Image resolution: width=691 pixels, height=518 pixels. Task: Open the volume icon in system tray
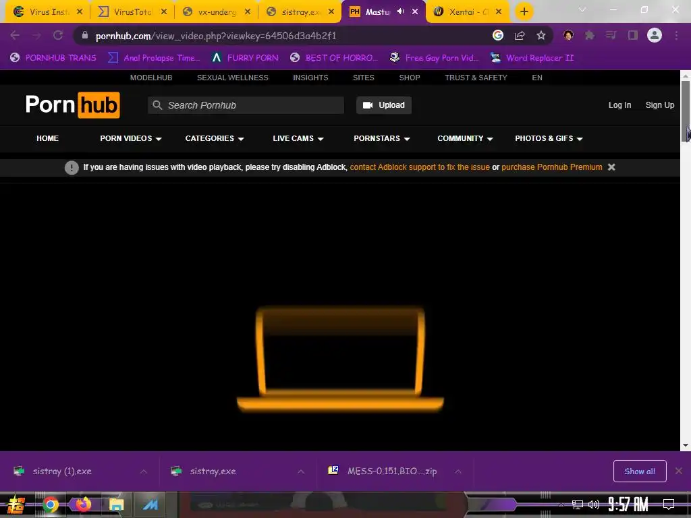[594, 505]
